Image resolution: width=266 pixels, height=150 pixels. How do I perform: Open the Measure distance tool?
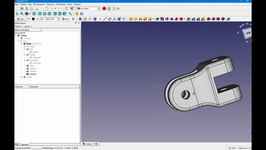pyautogui.click(x=70, y=14)
